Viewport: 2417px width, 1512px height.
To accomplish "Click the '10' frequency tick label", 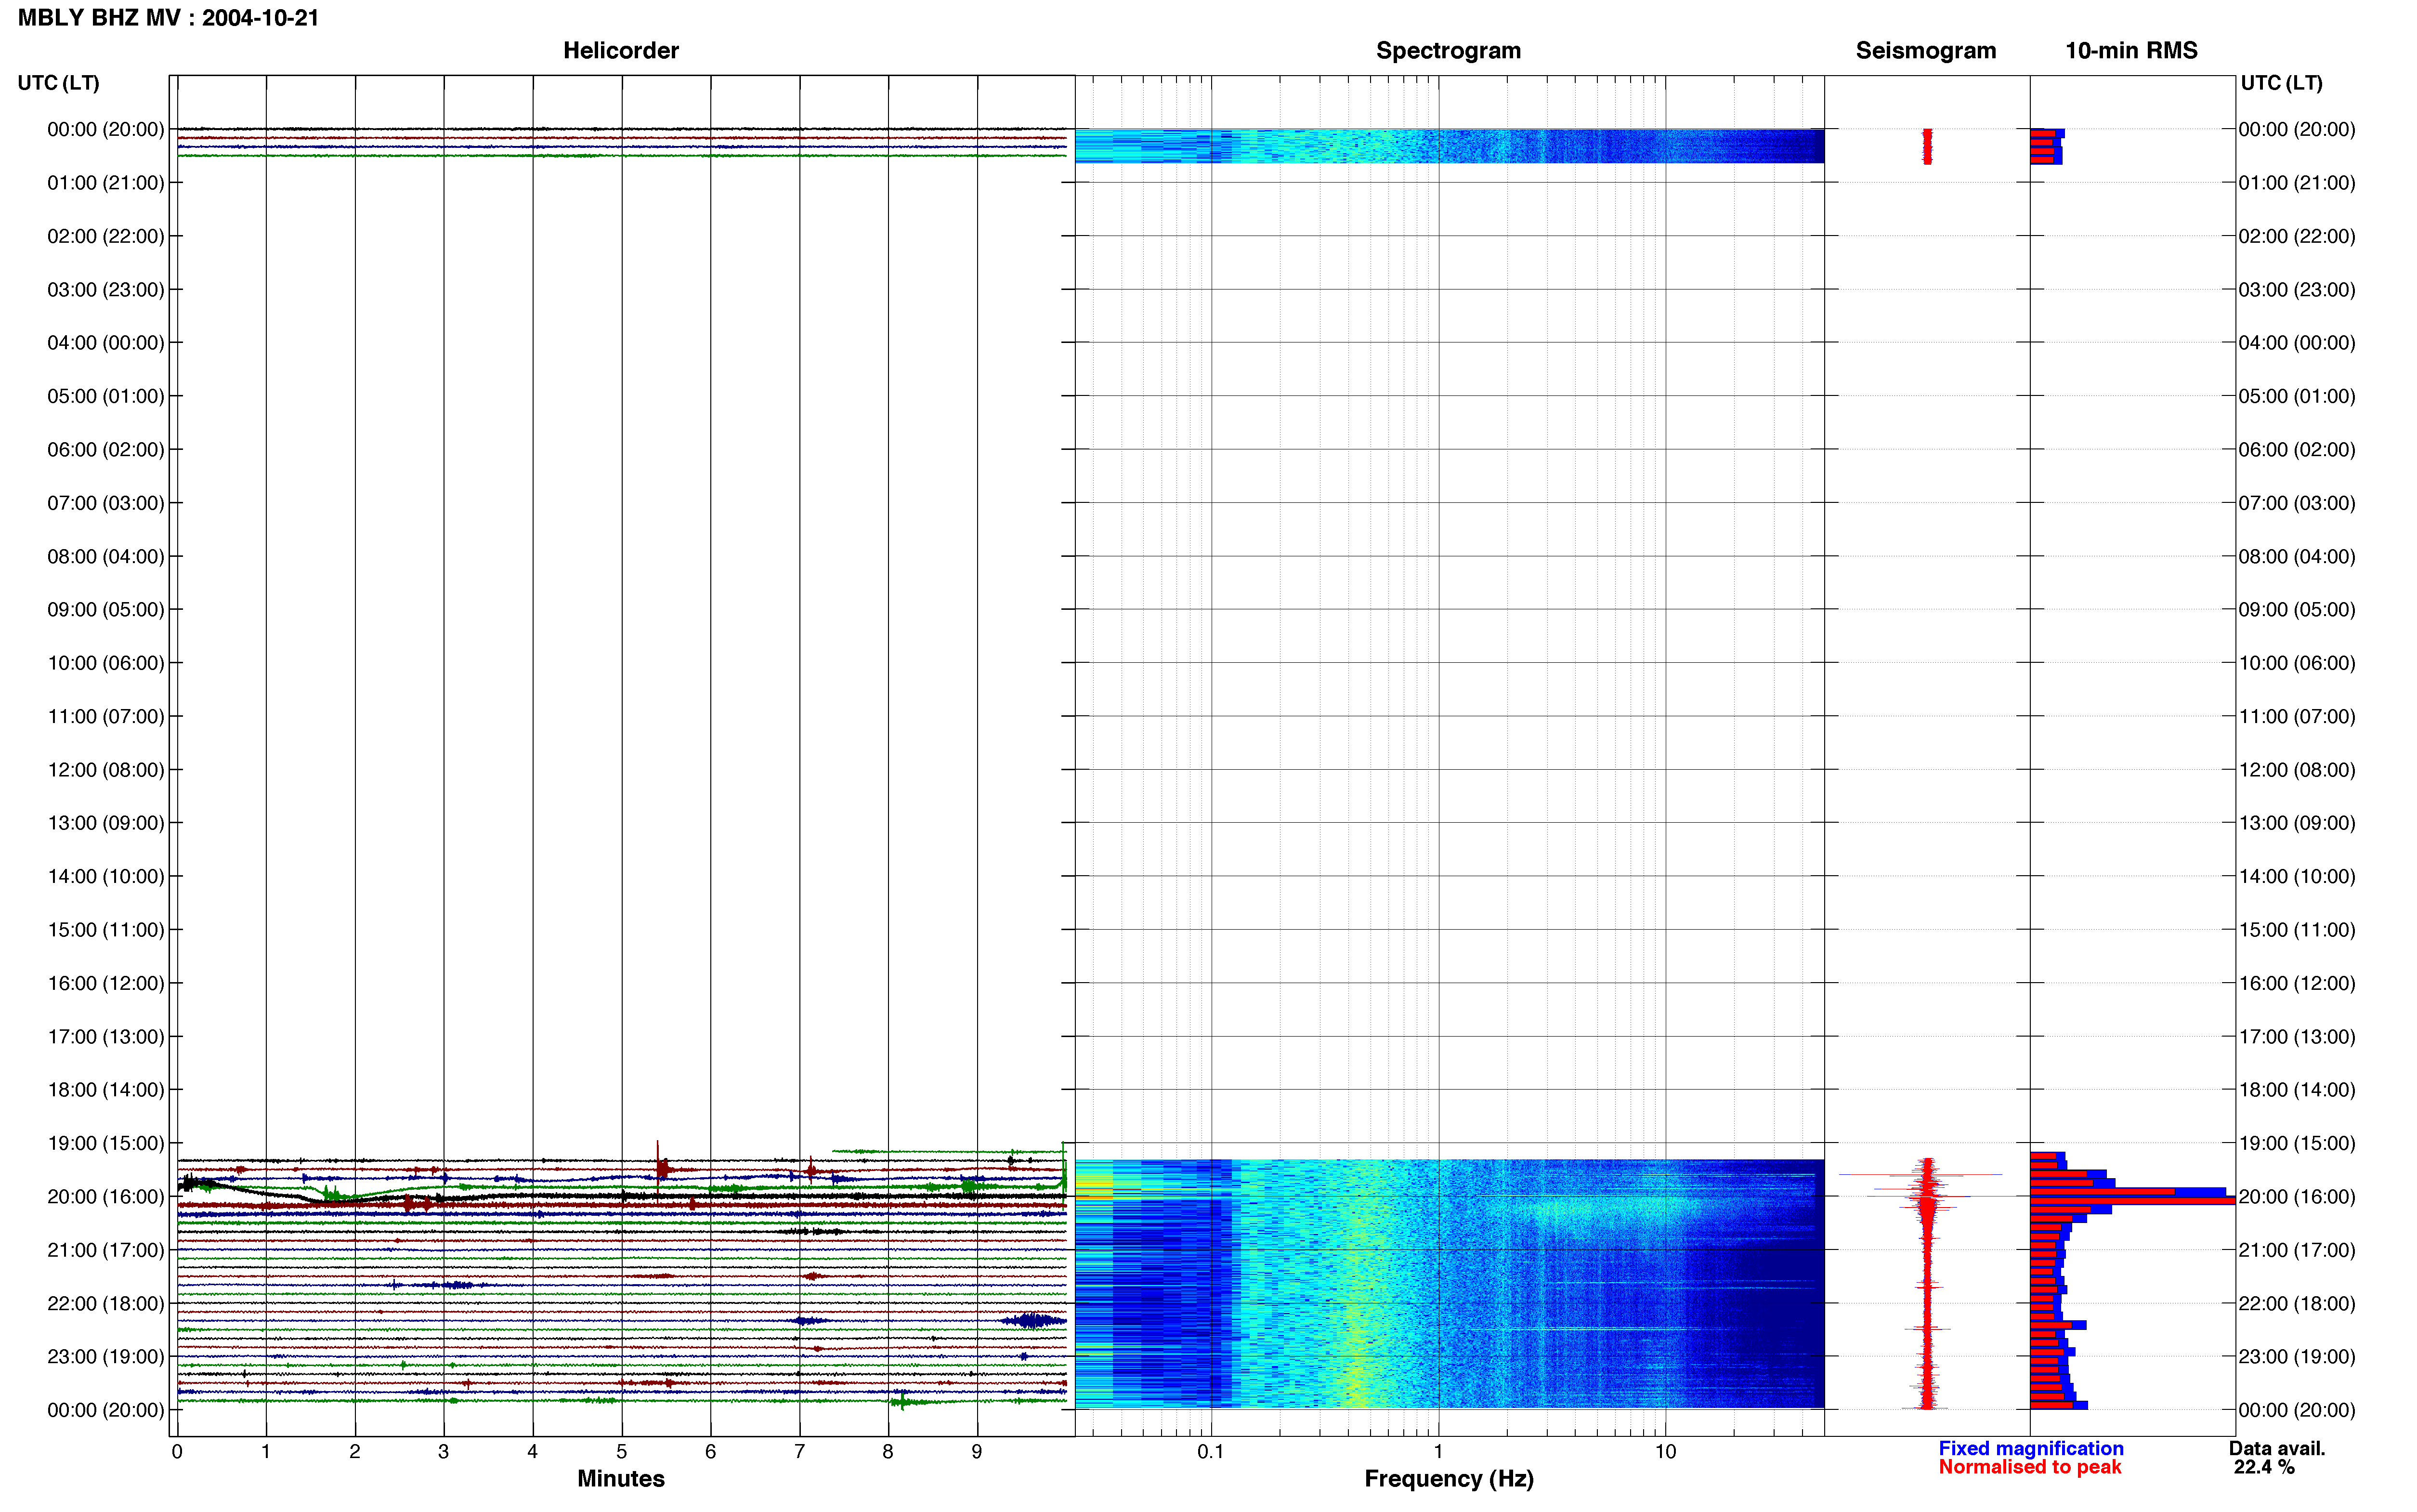I will 1665,1452.
